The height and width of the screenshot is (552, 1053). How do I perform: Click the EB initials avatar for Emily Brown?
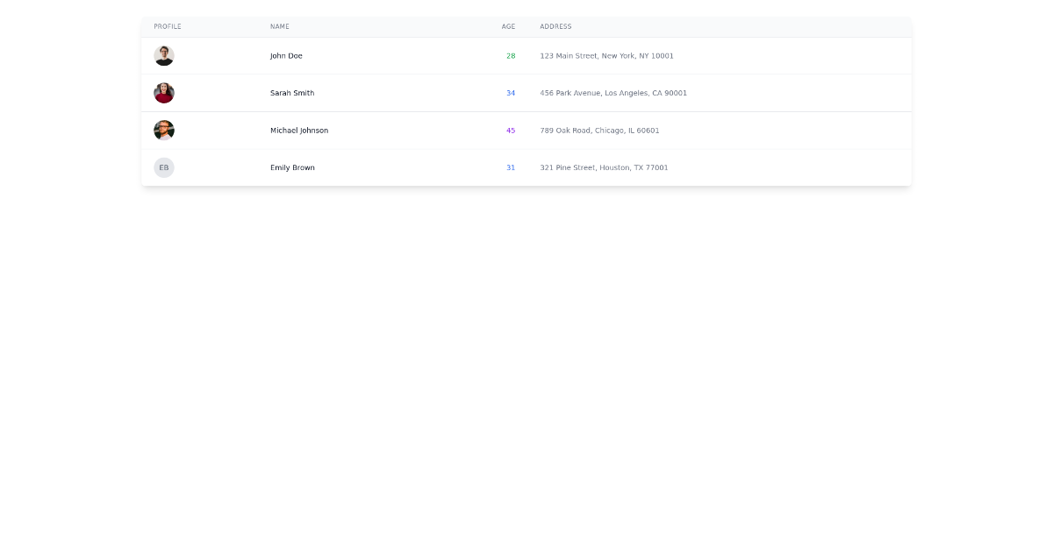pyautogui.click(x=164, y=167)
